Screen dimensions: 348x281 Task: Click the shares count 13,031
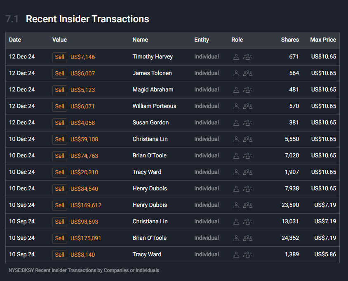[290, 222]
